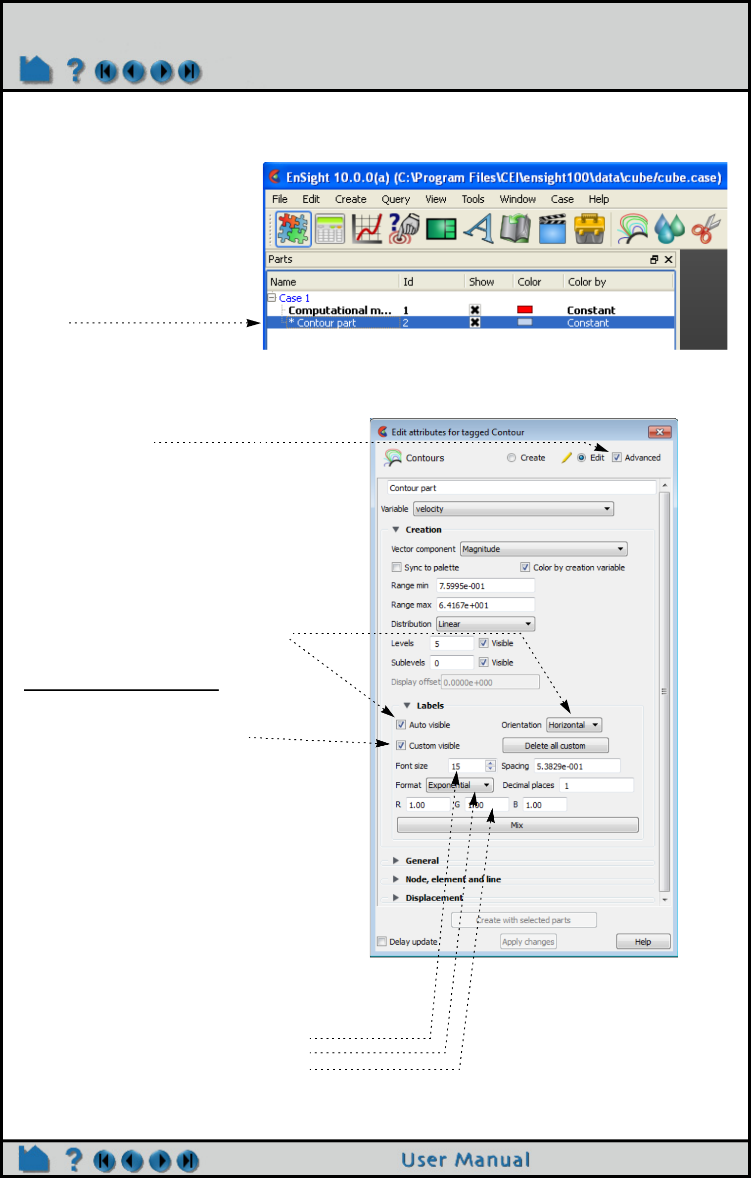
Task: Click the home icon in the top header
Action: pos(36,70)
